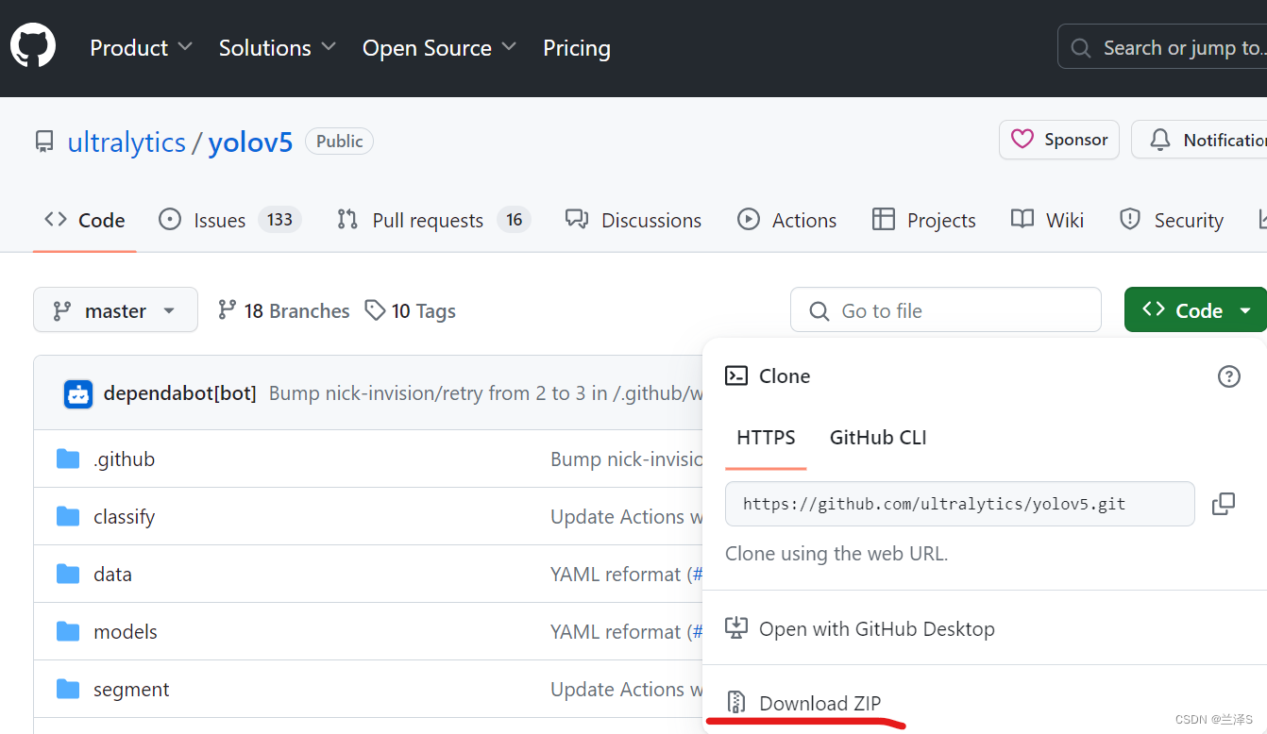Click the GitHub logo icon
Image resolution: width=1267 pixels, height=734 pixels.
33,45
